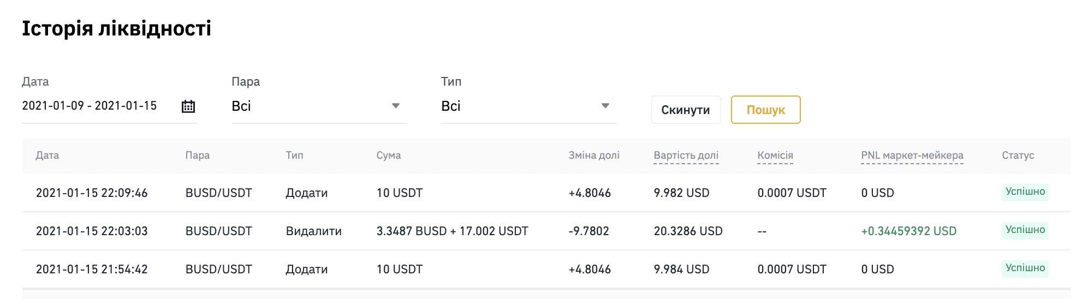Click the Дата column header in table
Image resolution: width=1082 pixels, height=299 pixels.
(47, 156)
